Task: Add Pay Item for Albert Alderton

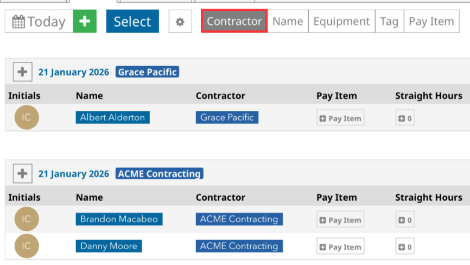Action: [x=340, y=118]
